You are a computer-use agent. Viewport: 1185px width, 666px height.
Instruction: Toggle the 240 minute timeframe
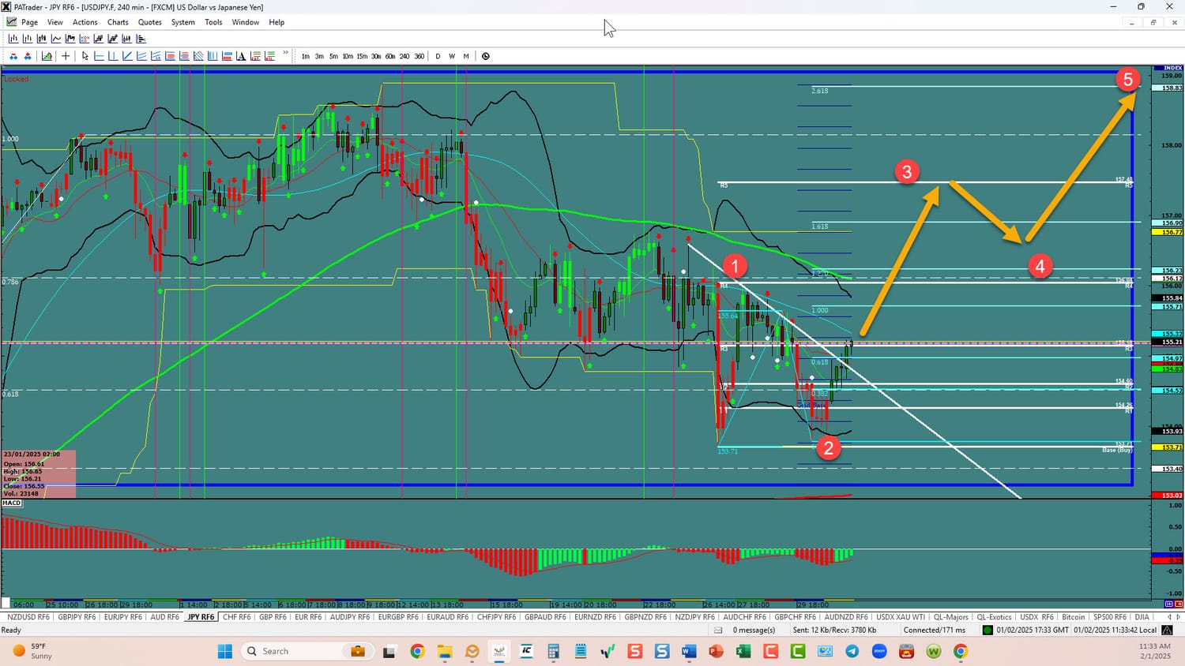point(404,56)
